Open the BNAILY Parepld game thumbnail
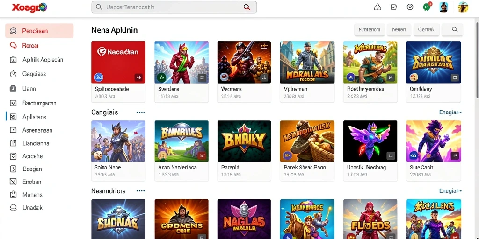The height and width of the screenshot is (239, 479). click(244, 141)
